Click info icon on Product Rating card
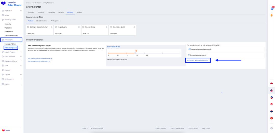 tap(107, 27)
